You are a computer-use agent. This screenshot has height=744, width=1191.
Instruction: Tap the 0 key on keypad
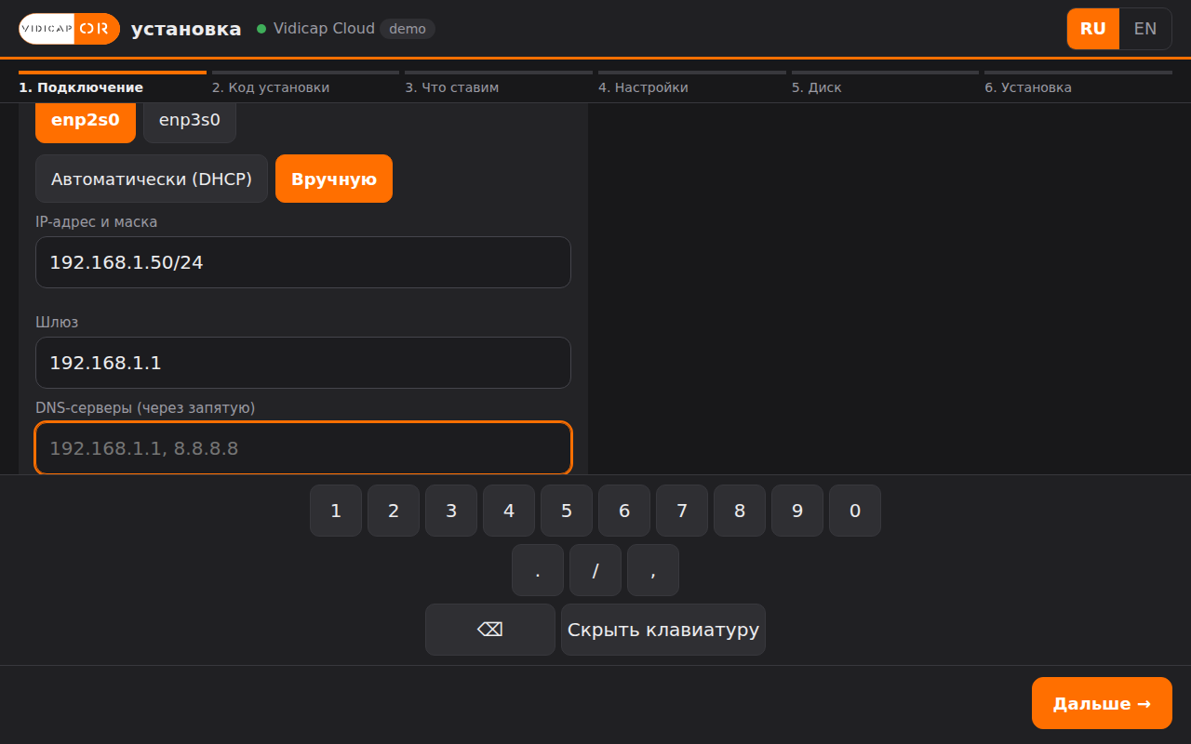pos(855,511)
